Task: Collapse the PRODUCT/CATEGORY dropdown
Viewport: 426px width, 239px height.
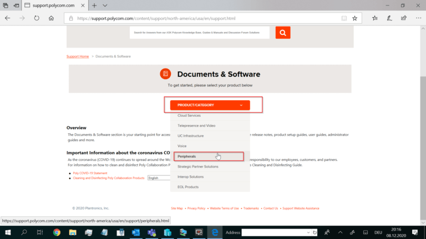Action: point(210,105)
